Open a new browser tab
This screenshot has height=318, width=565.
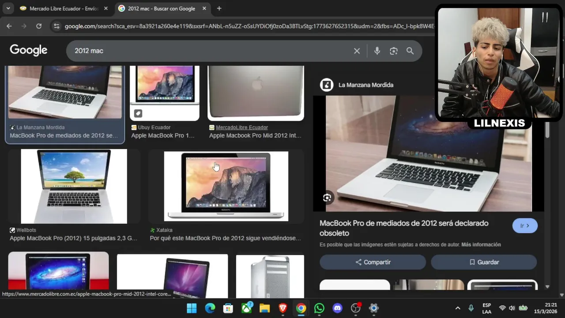coord(219,8)
